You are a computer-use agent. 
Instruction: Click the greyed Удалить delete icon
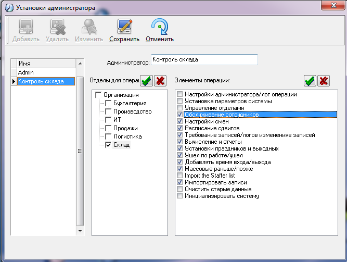tap(57, 27)
